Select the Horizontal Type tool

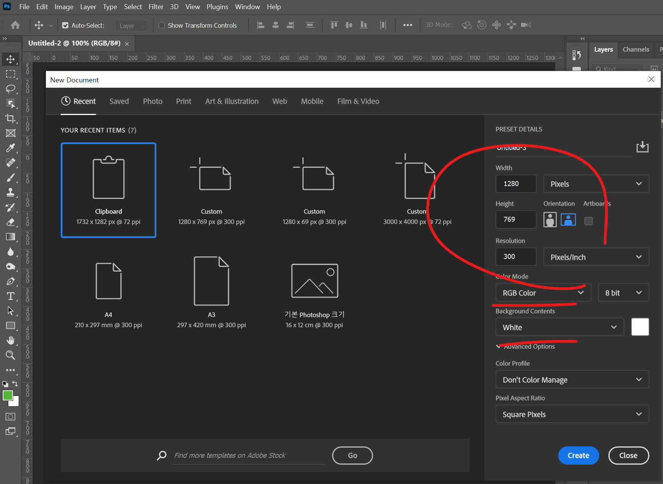point(11,296)
